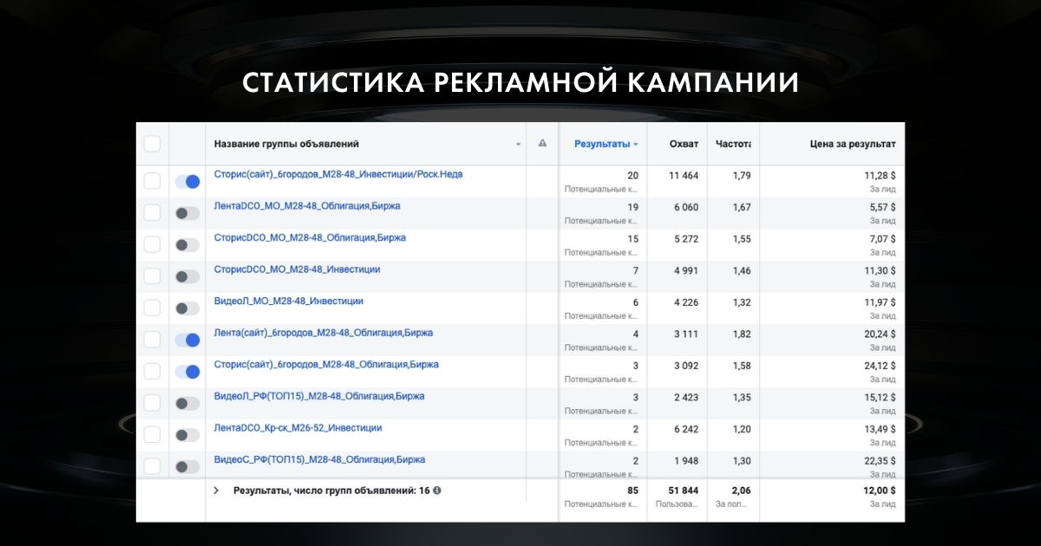Check the box for Сторис(сайт)_6городов Инвестиции/Роск.Неда row
1041x546 pixels.
(152, 181)
